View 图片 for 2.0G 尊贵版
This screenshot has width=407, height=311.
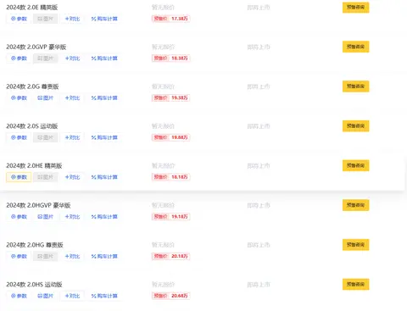pos(45,97)
